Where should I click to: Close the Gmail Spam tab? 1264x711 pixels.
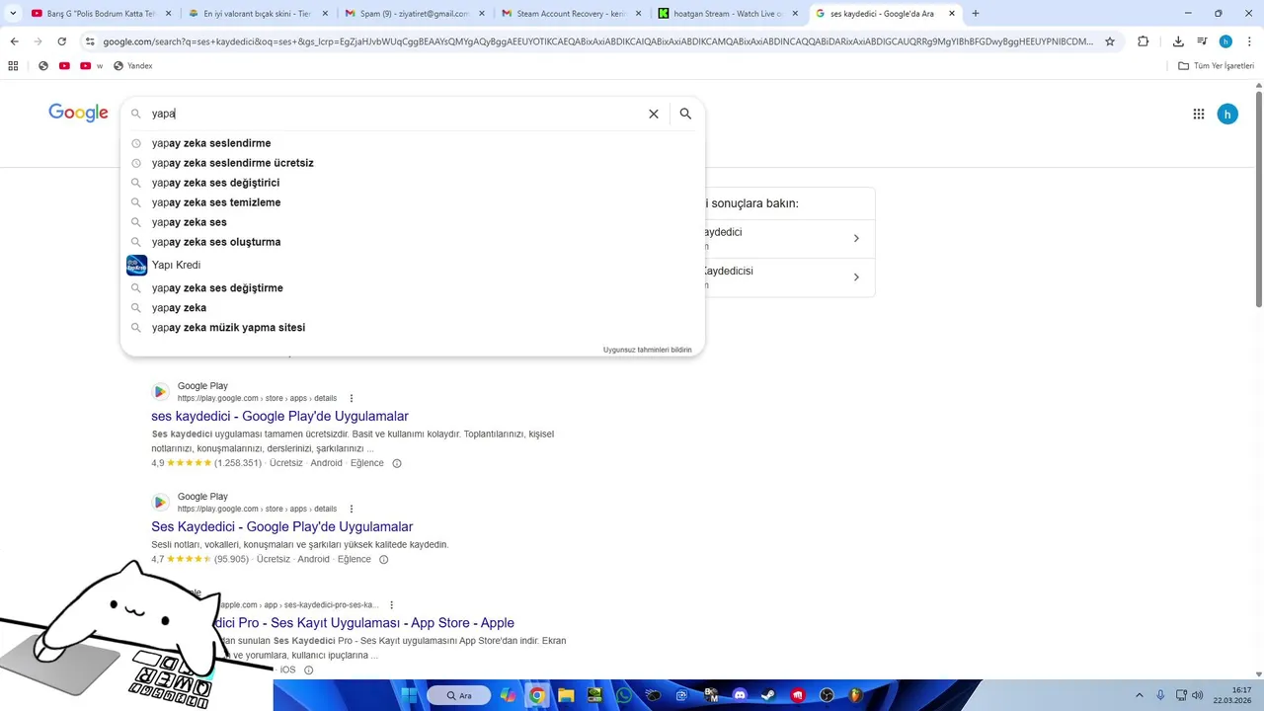click(x=481, y=14)
